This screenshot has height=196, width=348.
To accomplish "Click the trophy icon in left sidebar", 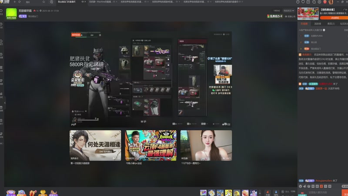I will tap(1, 81).
